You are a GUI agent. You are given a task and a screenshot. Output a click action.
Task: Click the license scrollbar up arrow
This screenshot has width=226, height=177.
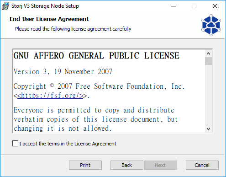click(208, 54)
